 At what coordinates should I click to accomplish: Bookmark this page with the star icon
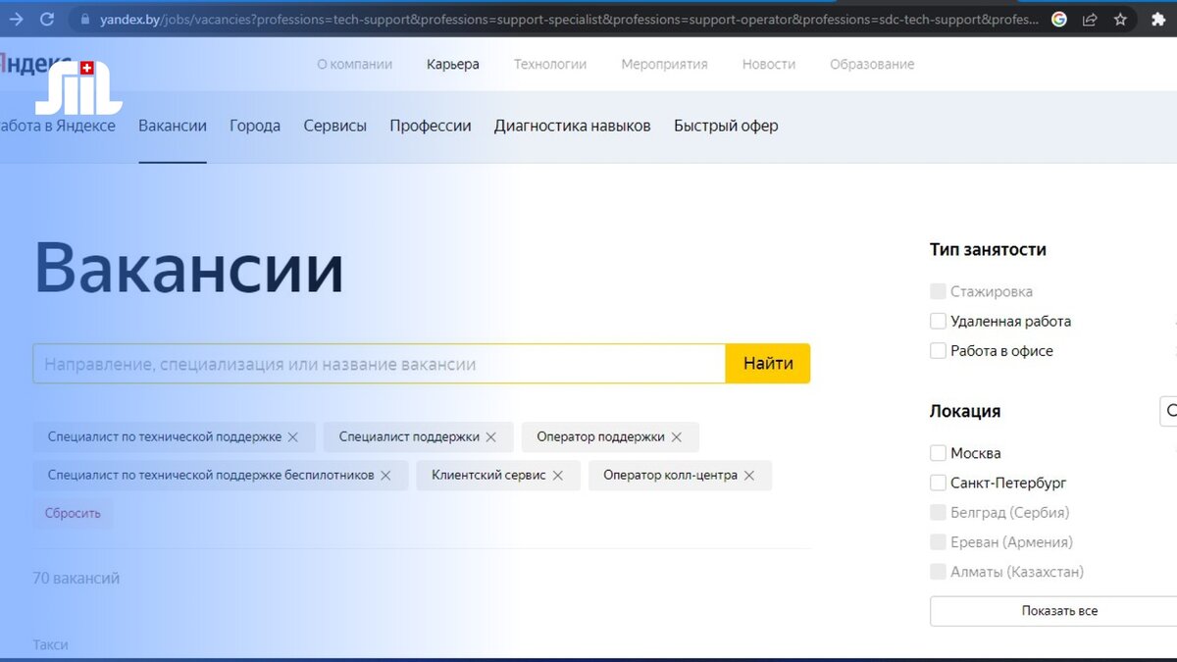tap(1120, 19)
